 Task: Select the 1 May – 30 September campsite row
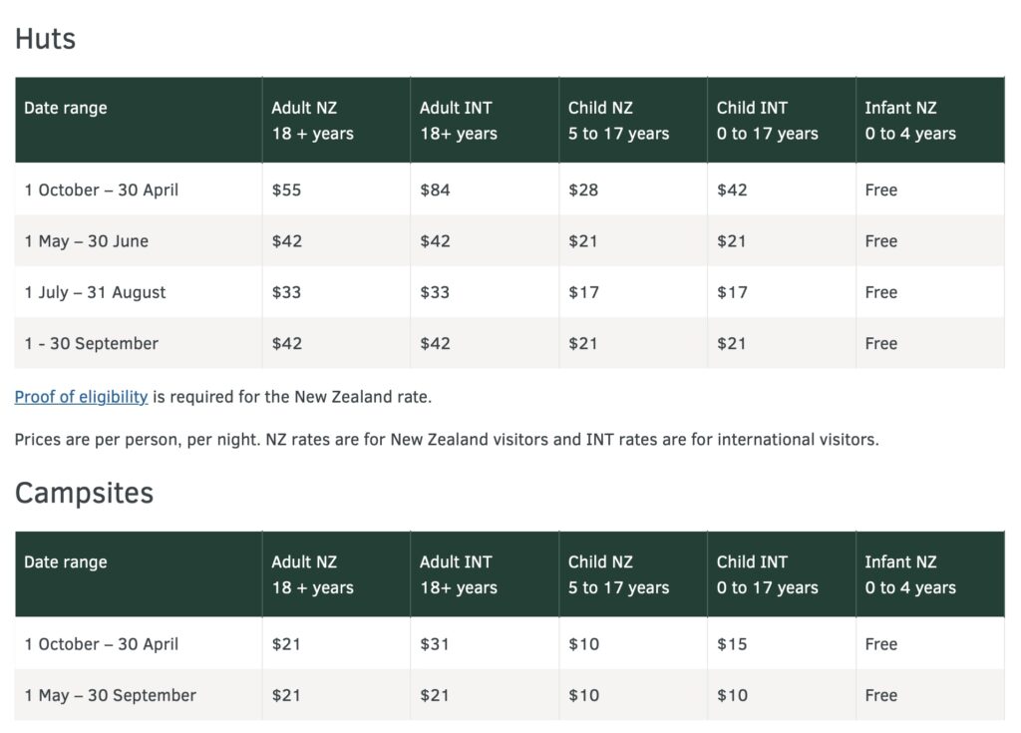[x=111, y=695]
